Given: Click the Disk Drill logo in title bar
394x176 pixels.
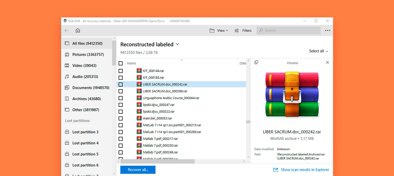Looking at the screenshot, I should pos(65,21).
